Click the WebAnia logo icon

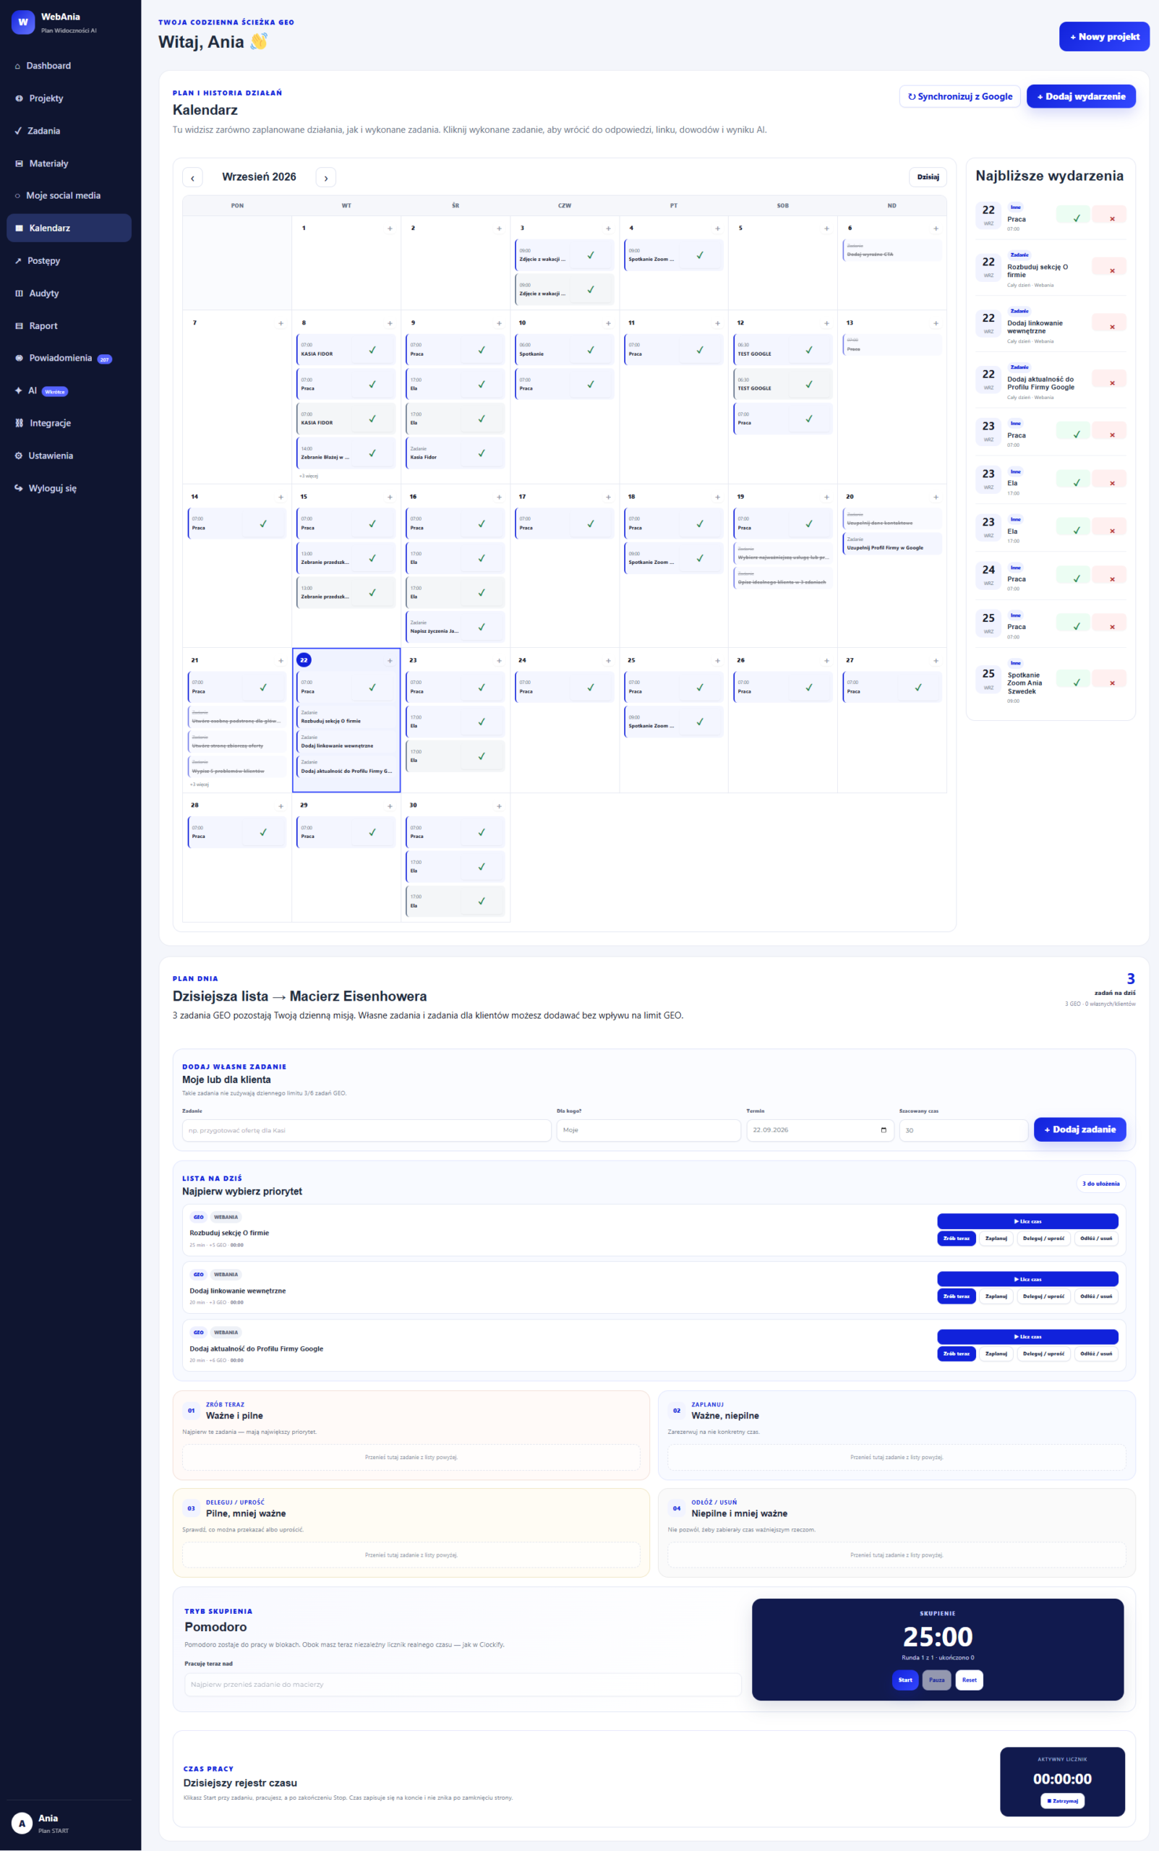(23, 22)
